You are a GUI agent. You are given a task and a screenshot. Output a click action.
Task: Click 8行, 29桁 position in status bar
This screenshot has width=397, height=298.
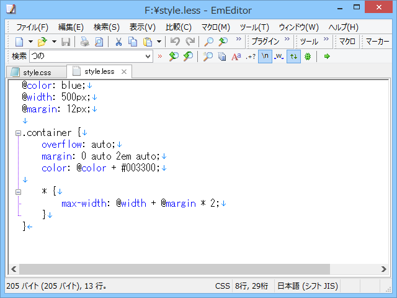[x=252, y=286]
